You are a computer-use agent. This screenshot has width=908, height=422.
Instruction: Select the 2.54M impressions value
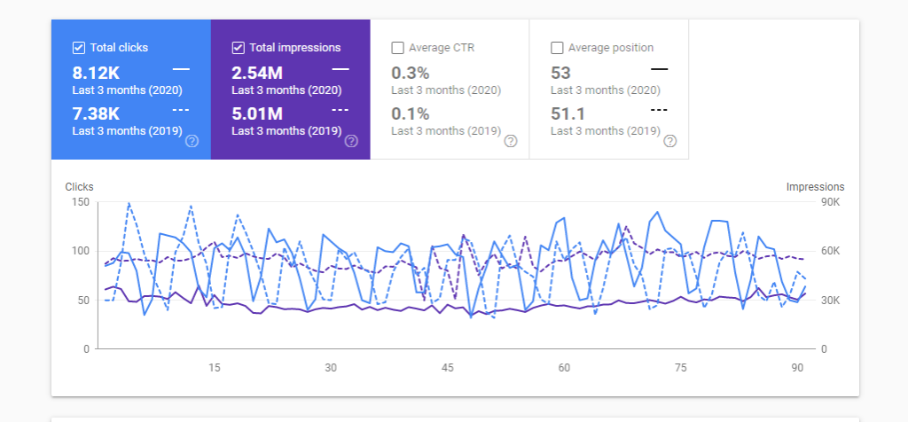point(257,74)
